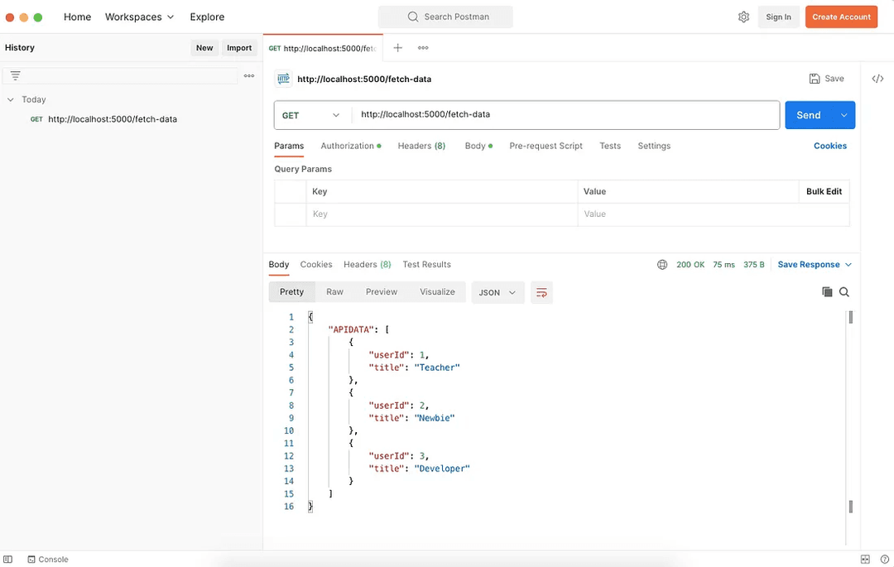This screenshot has width=894, height=567.
Task: Open the Send button dropdown arrow
Action: tap(844, 115)
